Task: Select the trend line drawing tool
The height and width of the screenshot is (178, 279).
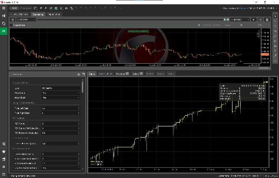Action: [x=275, y=36]
